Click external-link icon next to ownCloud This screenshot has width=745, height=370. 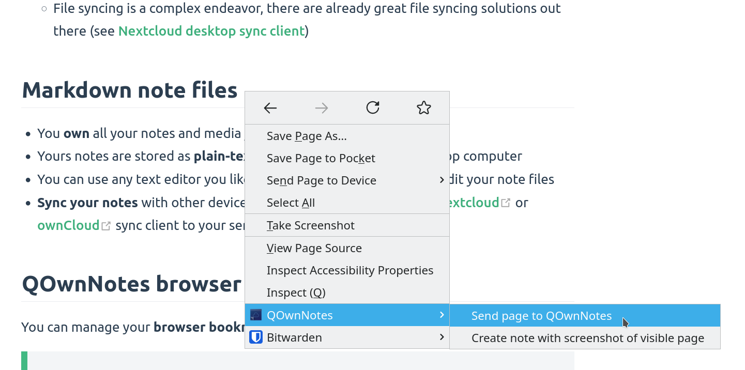click(x=106, y=226)
